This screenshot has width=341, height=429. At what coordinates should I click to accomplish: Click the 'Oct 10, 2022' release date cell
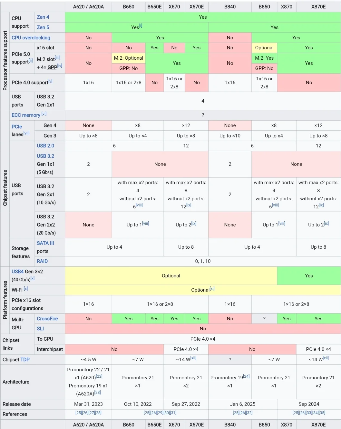coord(138,404)
